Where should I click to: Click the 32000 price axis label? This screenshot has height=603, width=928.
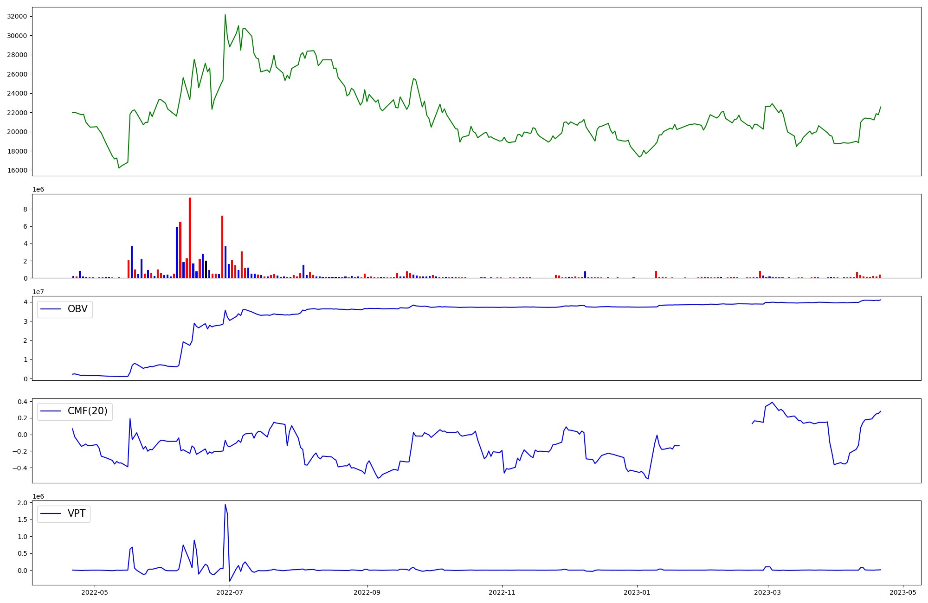[17, 17]
